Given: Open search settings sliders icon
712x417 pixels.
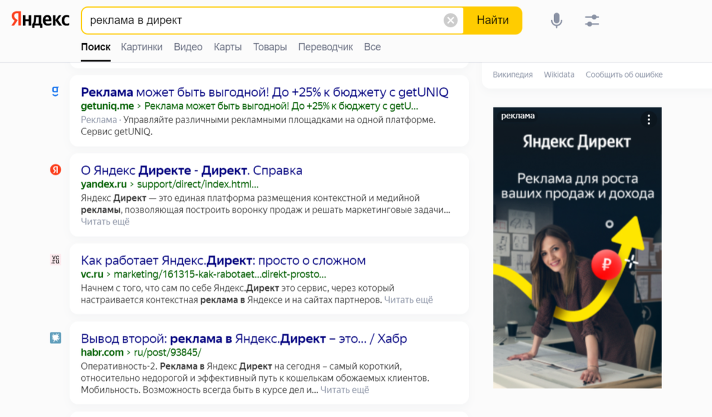Looking at the screenshot, I should 592,21.
